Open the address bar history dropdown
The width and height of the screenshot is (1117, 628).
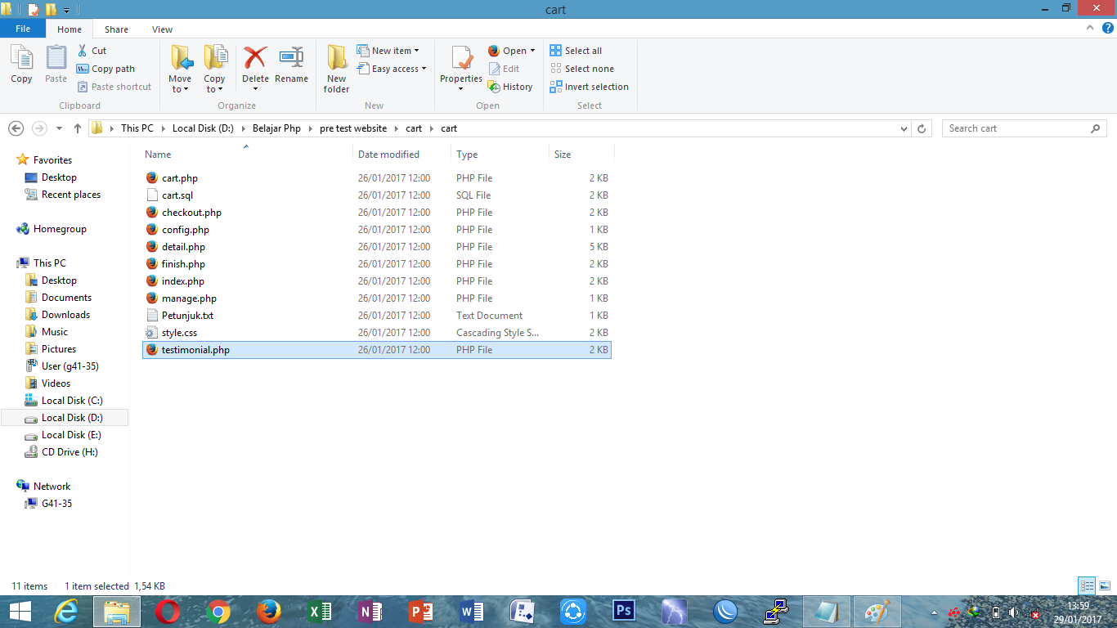click(903, 128)
